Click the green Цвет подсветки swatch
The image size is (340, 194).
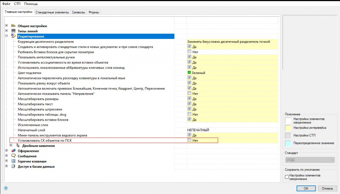189,73
